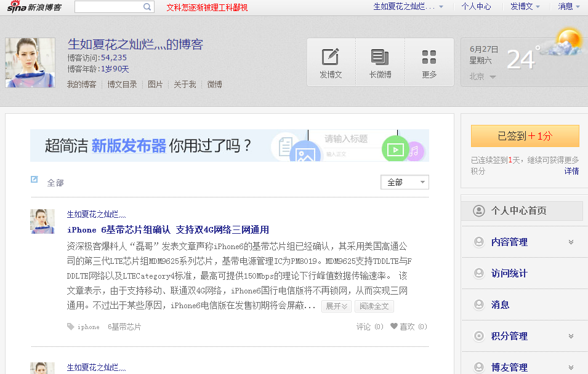Click the icon beside 内容管理

[479, 242]
